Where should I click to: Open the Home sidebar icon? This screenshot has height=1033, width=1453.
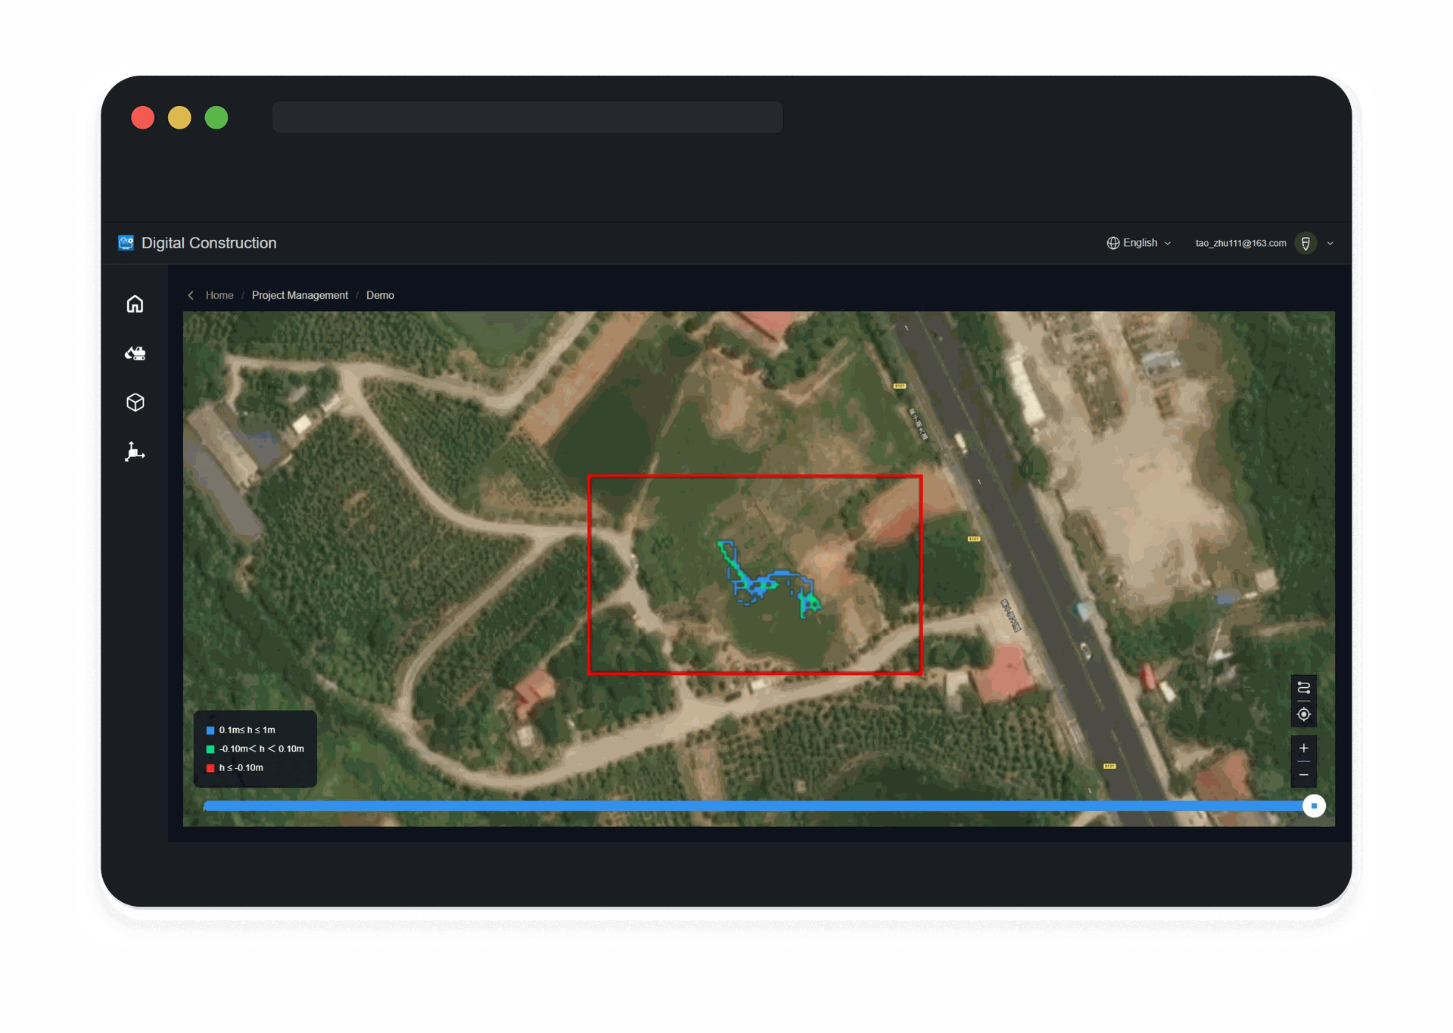(135, 303)
